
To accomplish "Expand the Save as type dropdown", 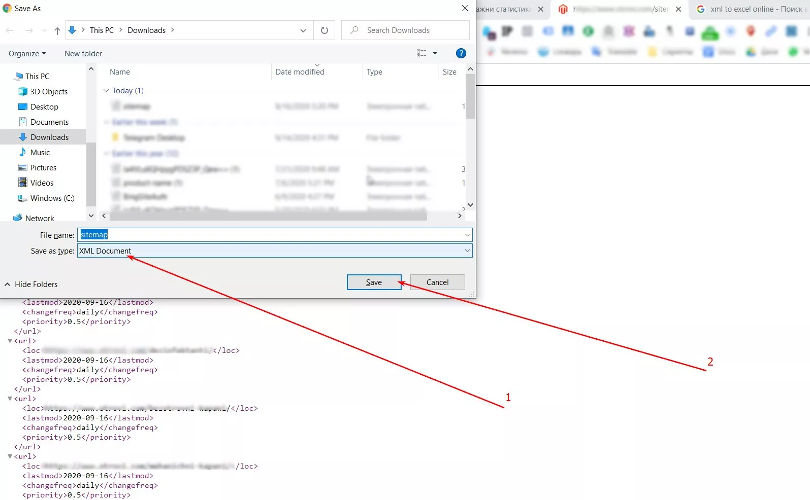I will [275, 251].
